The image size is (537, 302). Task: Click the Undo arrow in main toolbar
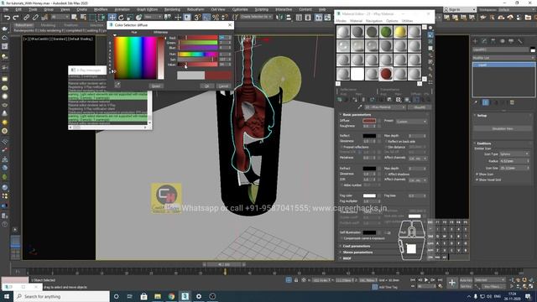(7, 17)
